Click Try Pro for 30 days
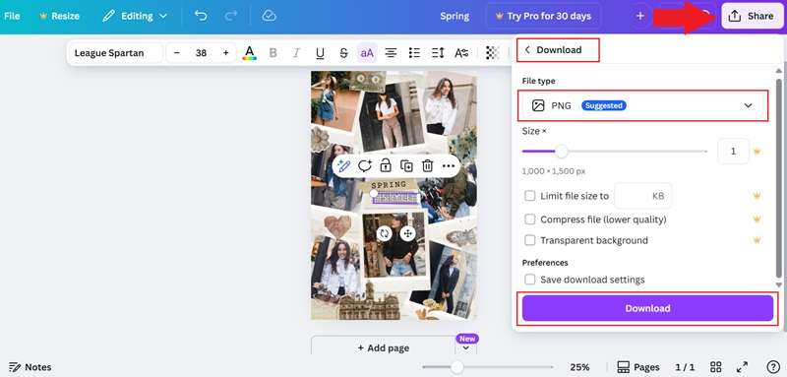 (x=544, y=16)
